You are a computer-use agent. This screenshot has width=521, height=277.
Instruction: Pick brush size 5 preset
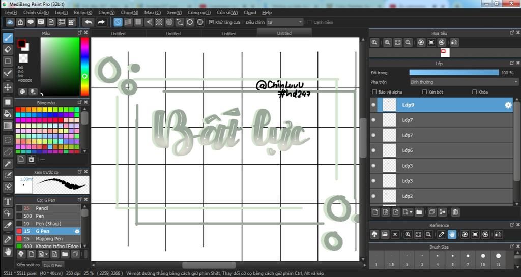452,259
